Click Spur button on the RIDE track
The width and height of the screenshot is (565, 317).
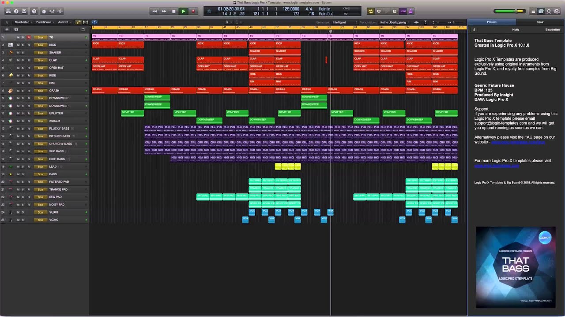tap(41, 75)
